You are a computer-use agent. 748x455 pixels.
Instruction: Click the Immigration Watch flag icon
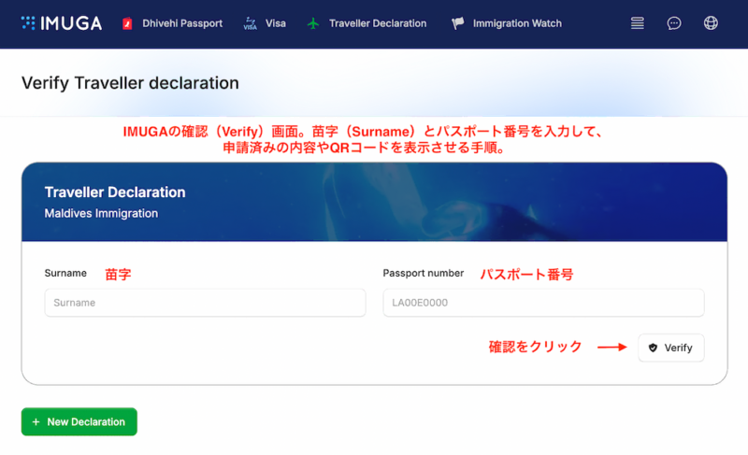pos(457,23)
